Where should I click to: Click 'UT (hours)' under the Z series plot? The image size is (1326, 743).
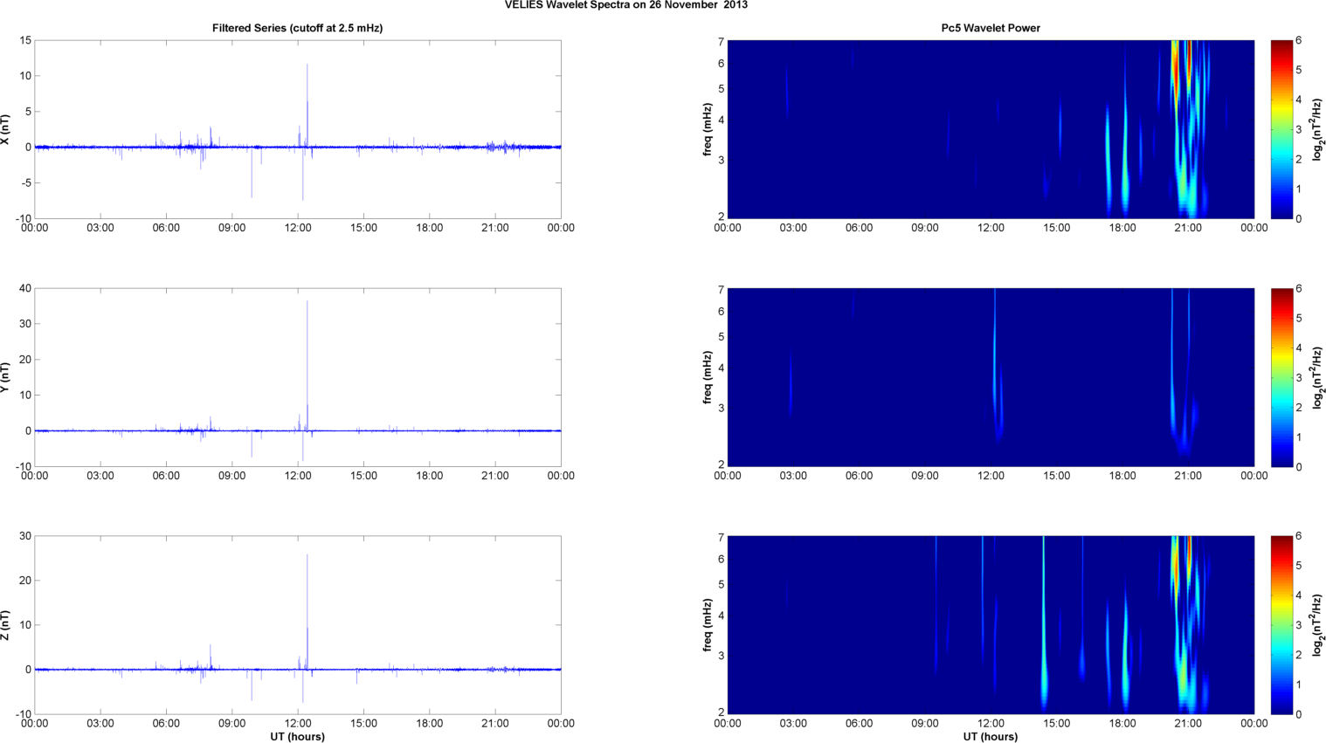coord(297,736)
